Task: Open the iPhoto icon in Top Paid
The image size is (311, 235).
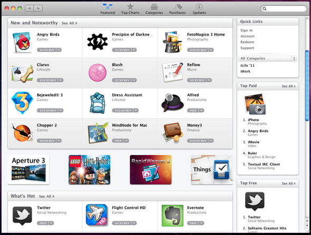Action: pyautogui.click(x=255, y=104)
